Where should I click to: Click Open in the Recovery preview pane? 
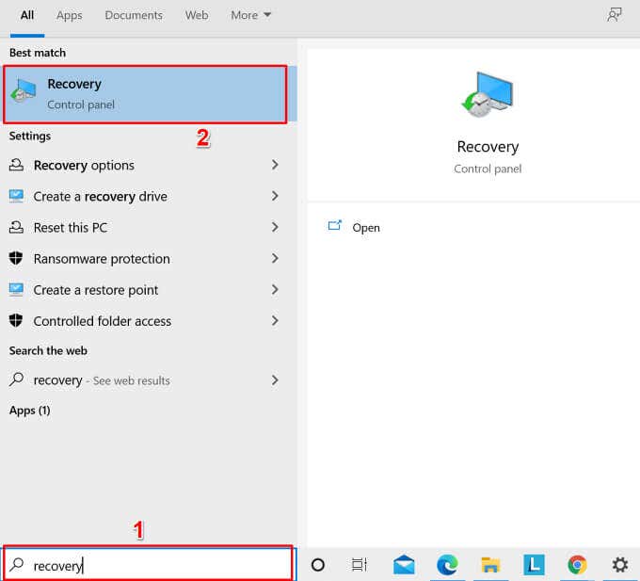click(365, 227)
